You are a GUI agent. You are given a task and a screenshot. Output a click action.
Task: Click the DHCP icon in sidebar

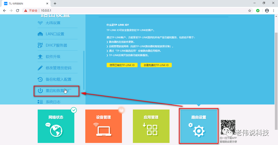(x=40, y=45)
